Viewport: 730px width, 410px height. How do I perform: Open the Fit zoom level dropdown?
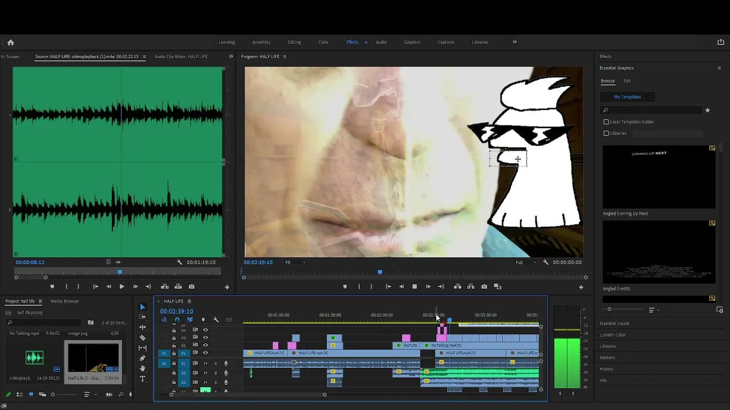[x=295, y=262]
